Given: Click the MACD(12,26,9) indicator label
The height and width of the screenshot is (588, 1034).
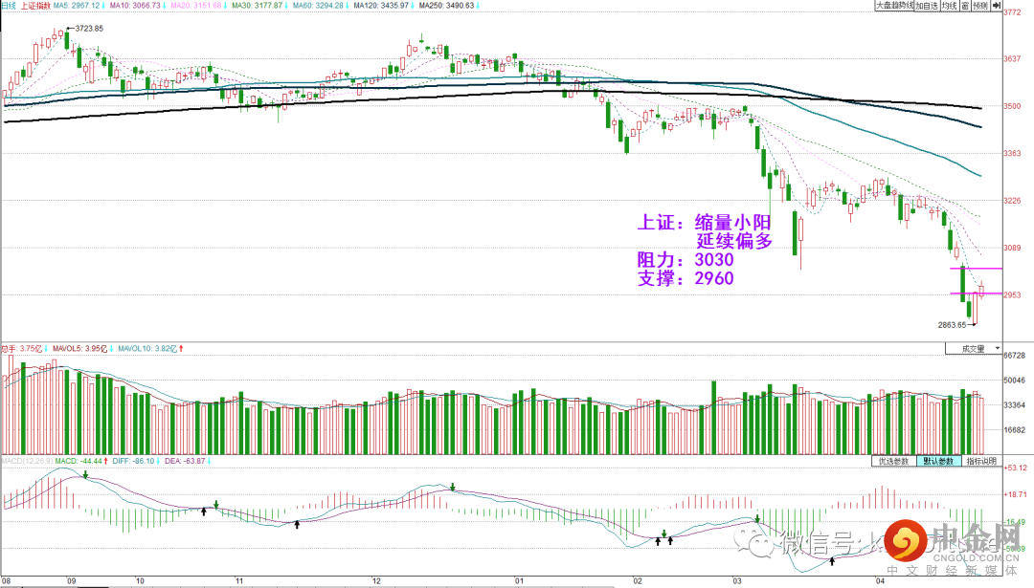Looking at the screenshot, I should (27, 461).
